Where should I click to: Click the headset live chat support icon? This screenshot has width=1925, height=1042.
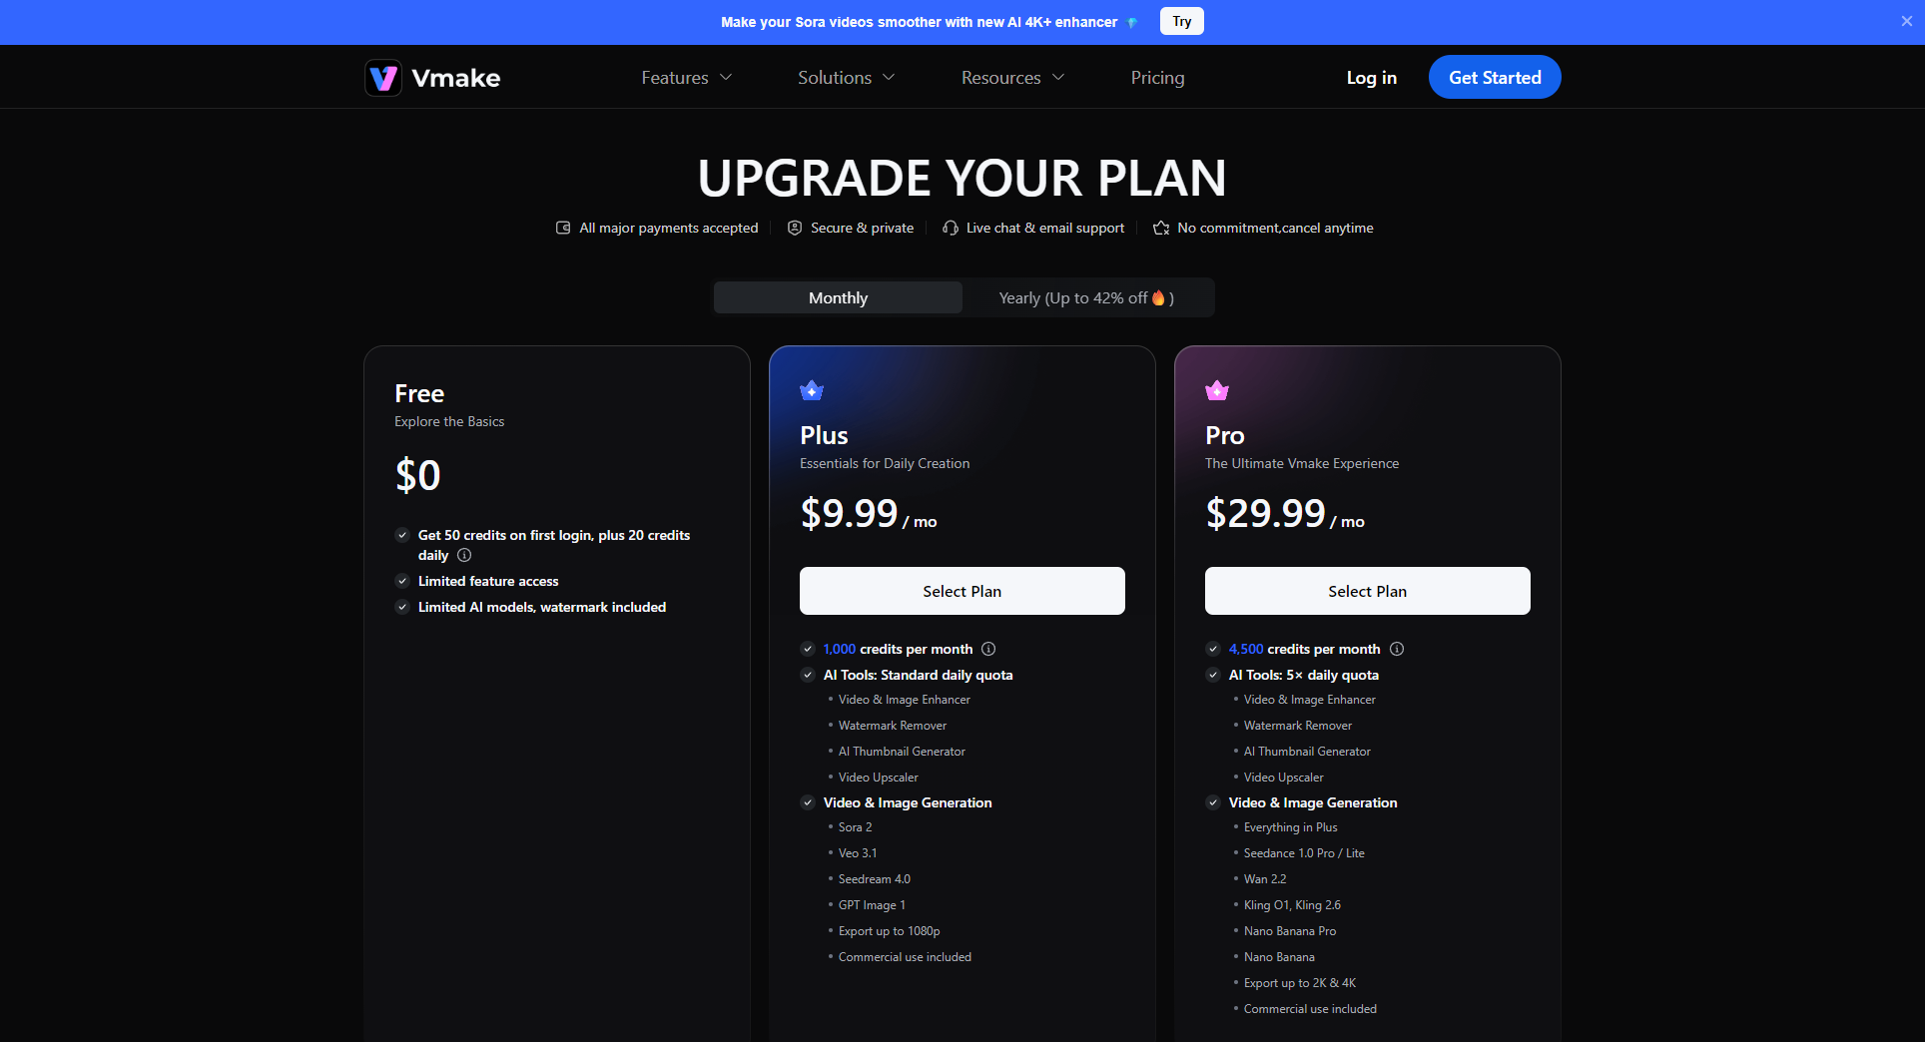tap(950, 229)
